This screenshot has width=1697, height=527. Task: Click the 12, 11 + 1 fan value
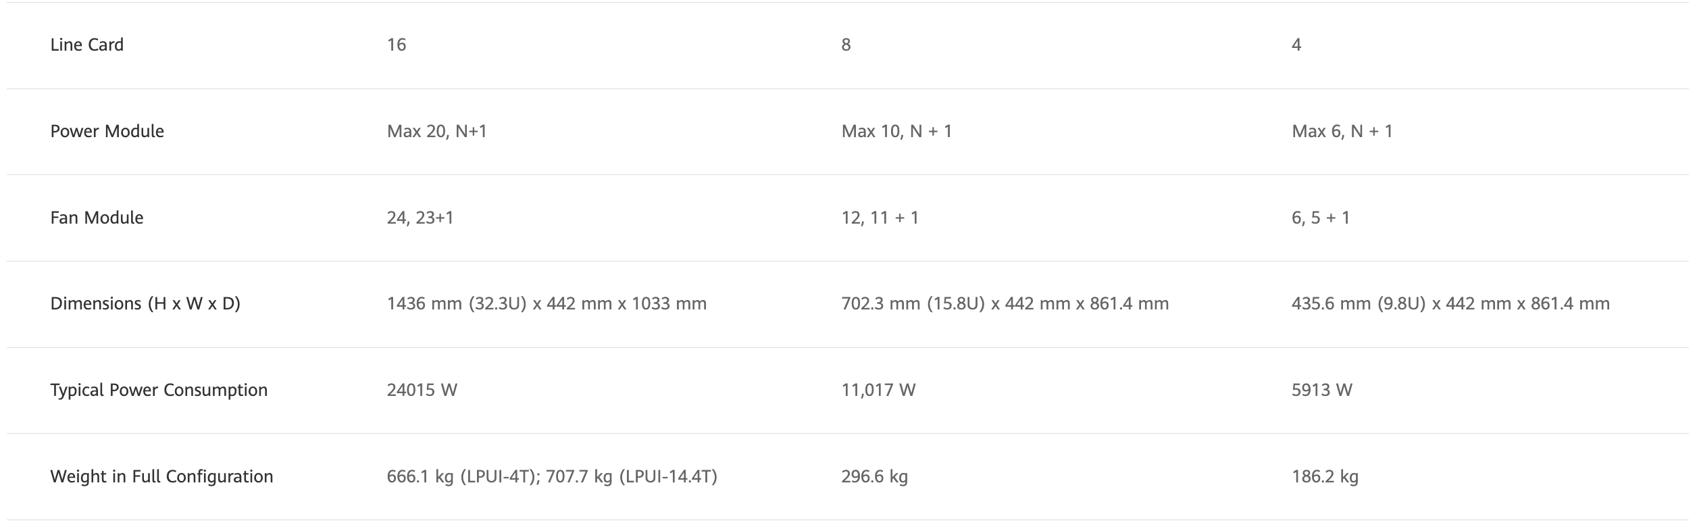click(880, 218)
